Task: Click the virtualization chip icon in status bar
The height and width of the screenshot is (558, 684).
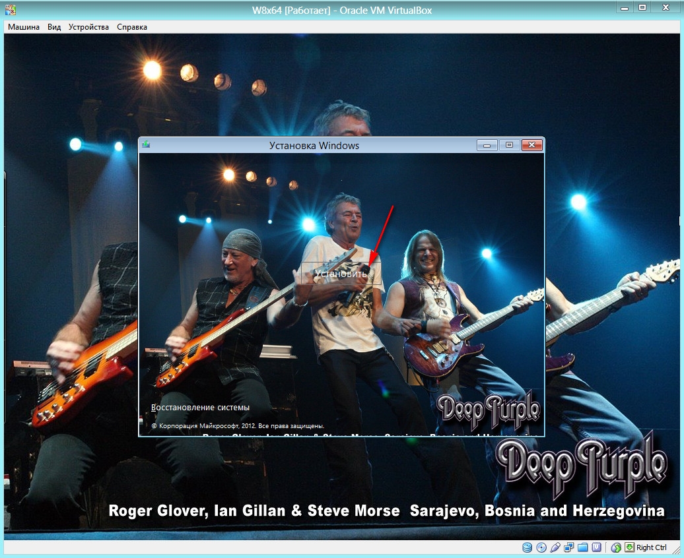Action: (596, 547)
